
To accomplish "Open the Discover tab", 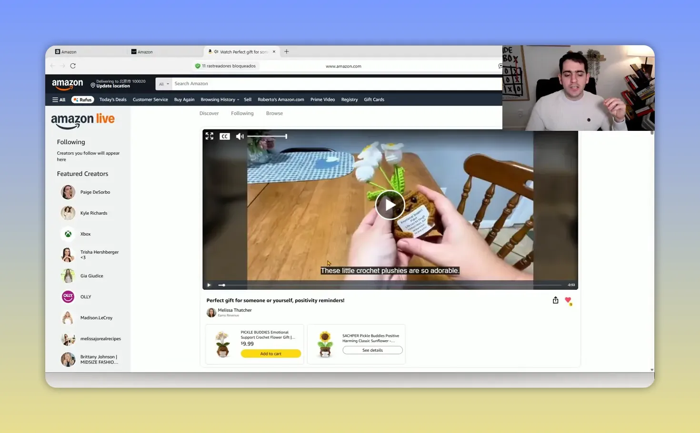I will pos(209,114).
